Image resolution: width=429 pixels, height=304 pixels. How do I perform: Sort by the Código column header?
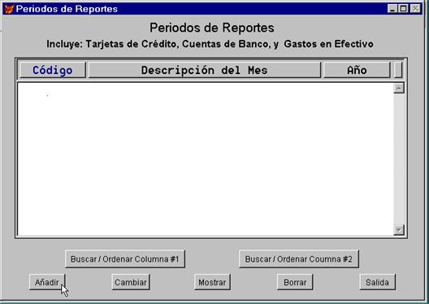[x=53, y=70]
